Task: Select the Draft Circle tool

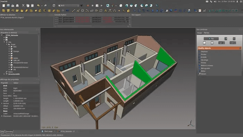Action: pyautogui.click(x=83, y=11)
